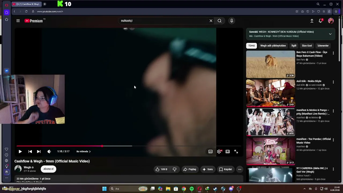The height and width of the screenshot is (193, 343).
Task: Open the 'manifest - Toz Pembe' video title
Action: point(314,141)
